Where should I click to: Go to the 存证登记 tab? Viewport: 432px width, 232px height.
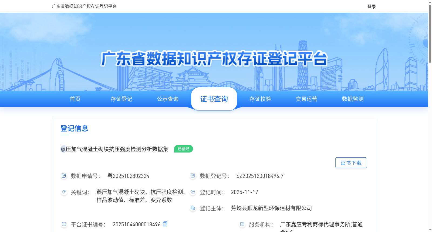pyautogui.click(x=122, y=99)
